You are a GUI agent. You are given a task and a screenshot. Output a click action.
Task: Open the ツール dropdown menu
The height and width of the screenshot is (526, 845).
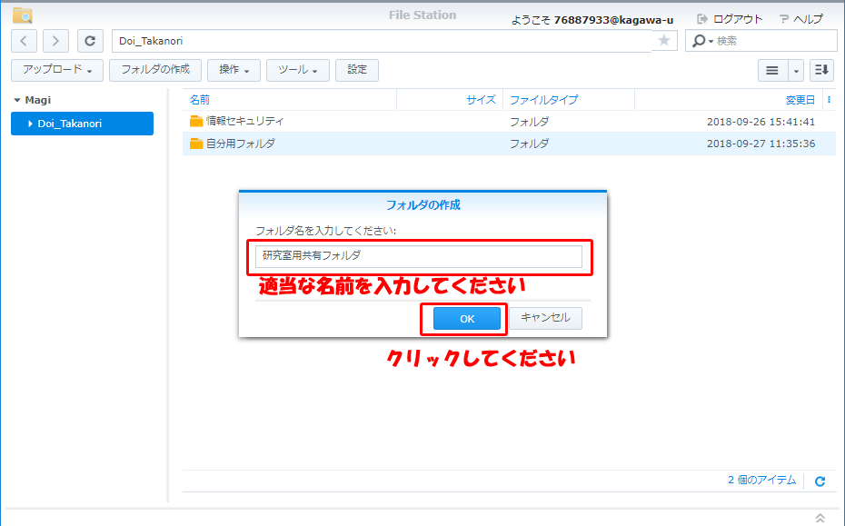(298, 70)
